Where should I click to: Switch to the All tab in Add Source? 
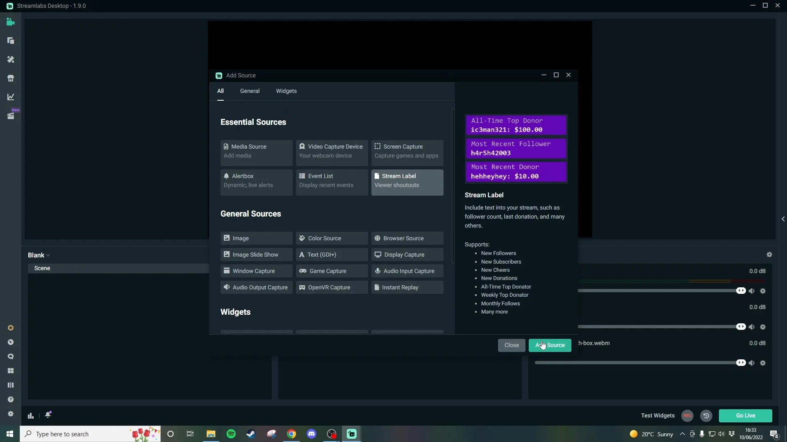pyautogui.click(x=221, y=91)
